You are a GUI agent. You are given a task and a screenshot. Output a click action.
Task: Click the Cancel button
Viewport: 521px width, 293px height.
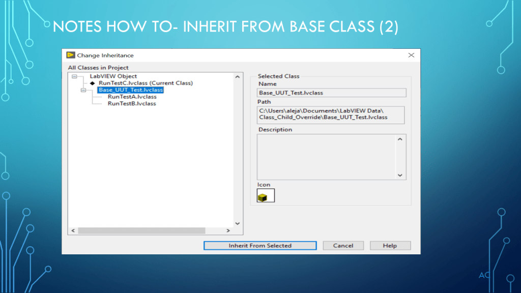(x=343, y=246)
